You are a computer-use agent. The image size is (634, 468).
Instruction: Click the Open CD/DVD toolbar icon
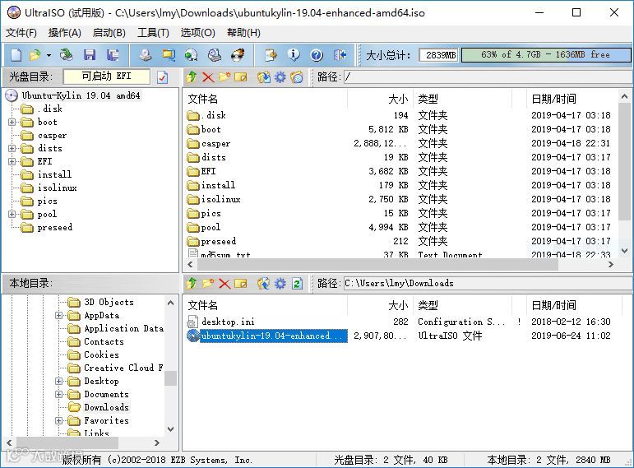[67, 55]
